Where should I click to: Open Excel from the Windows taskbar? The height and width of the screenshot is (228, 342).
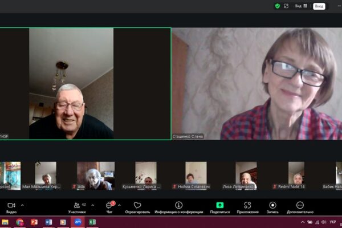click(92, 222)
